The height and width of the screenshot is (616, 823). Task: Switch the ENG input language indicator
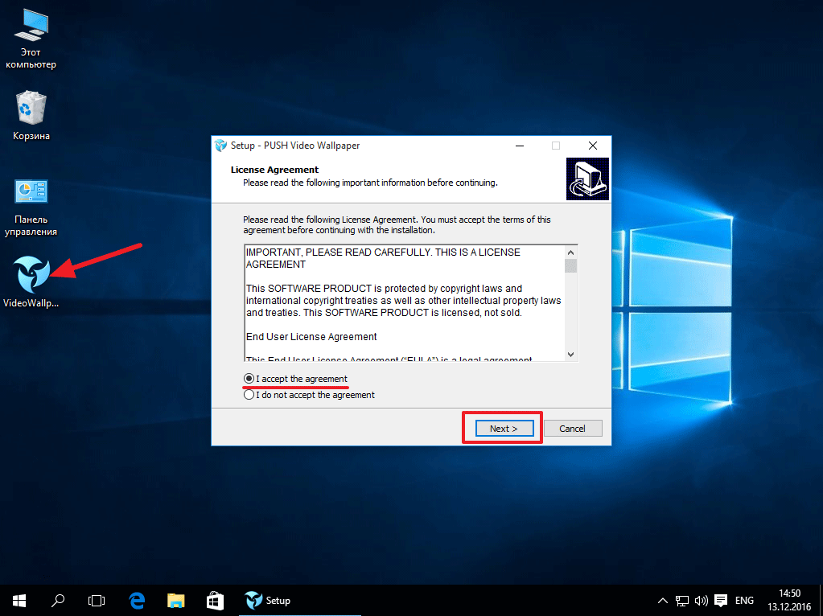coord(745,600)
